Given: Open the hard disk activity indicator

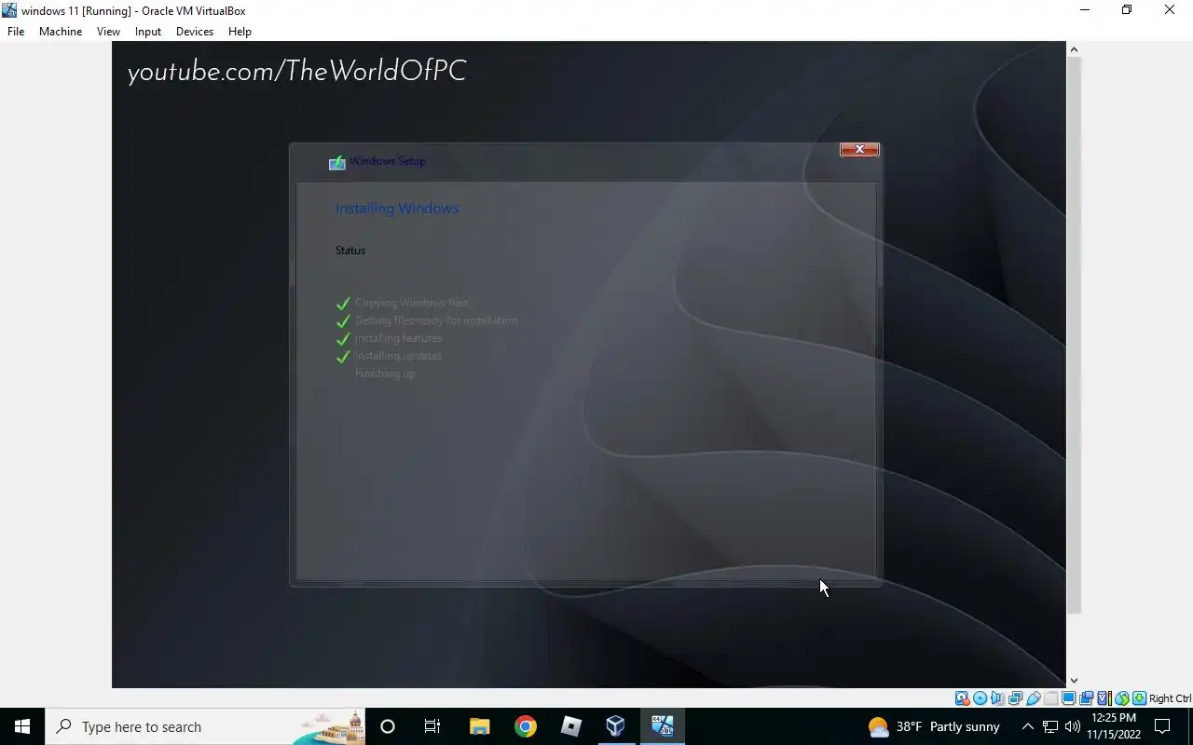Looking at the screenshot, I should coord(962,698).
